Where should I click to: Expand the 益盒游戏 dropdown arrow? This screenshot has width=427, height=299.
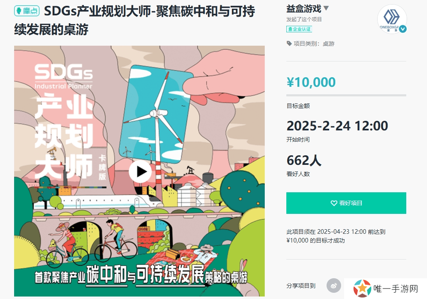(x=326, y=8)
